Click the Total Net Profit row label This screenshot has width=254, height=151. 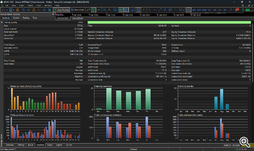pyautogui.click(x=11, y=32)
